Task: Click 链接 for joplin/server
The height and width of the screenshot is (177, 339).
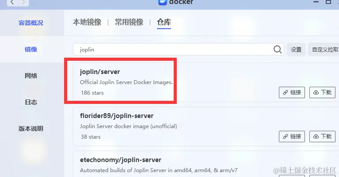Action: coord(292,92)
